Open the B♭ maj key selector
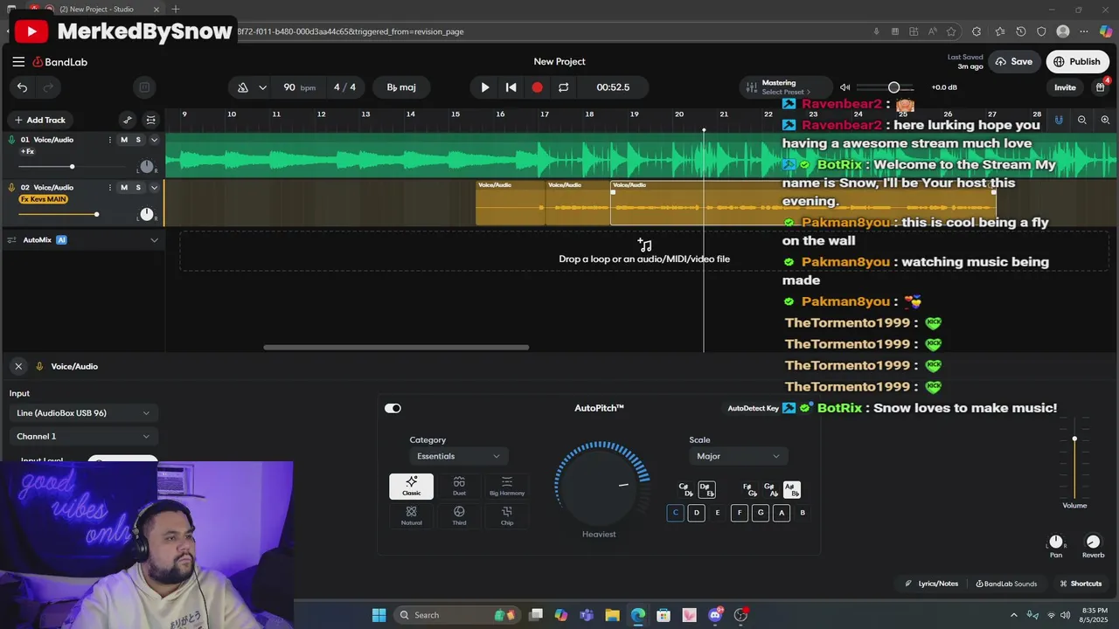This screenshot has width=1119, height=629. pyautogui.click(x=401, y=87)
